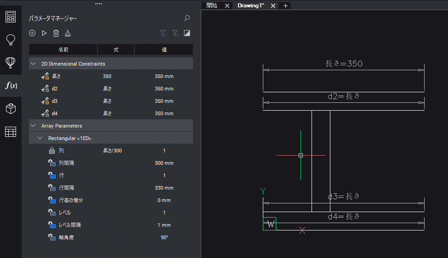Collapse the Rectangular <1ED> node
This screenshot has width=448, height=258.
(x=40, y=138)
